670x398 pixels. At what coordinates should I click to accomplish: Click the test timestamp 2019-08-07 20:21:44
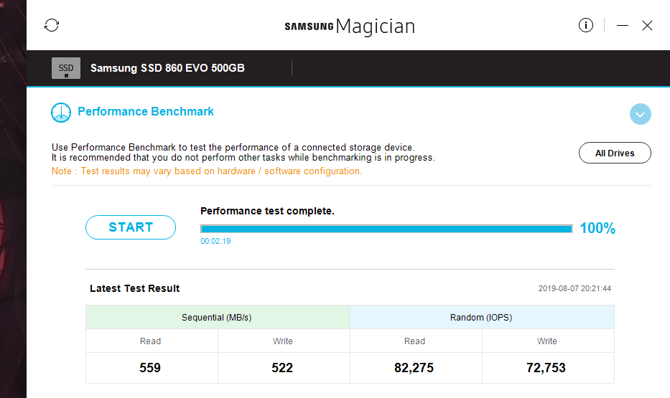574,289
